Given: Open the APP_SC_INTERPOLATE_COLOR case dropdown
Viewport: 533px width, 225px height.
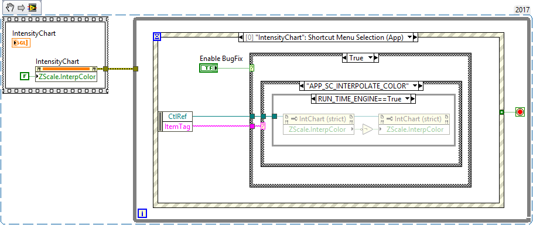Looking at the screenshot, I should 415,86.
